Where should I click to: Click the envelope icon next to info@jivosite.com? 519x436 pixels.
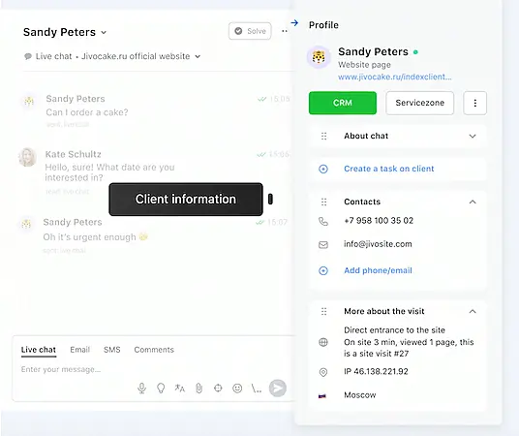[323, 244]
